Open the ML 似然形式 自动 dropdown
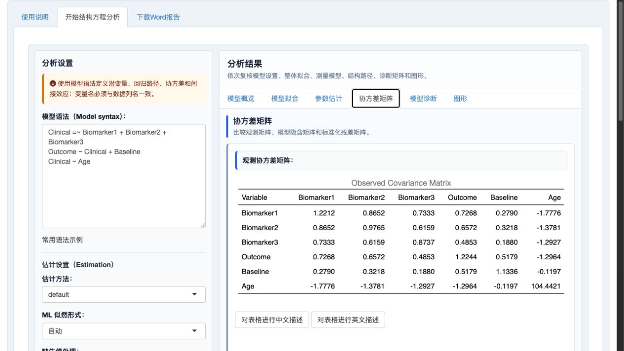The image size is (624, 351). click(124, 331)
